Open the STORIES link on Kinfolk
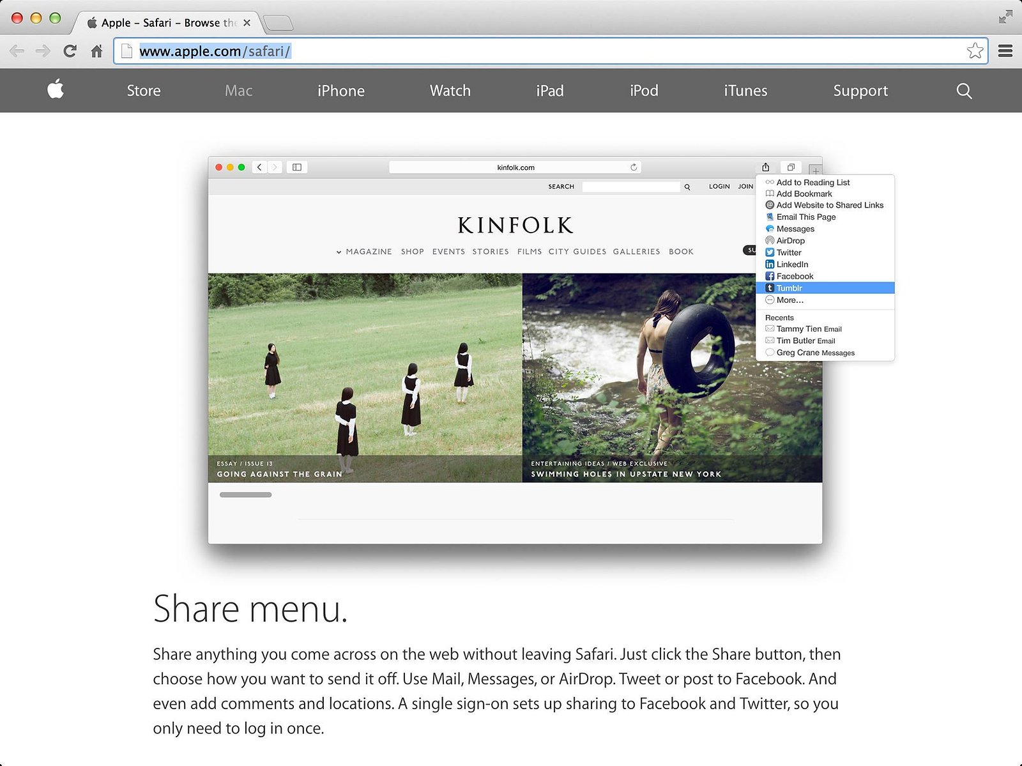Viewport: 1022px width, 766px height. pos(491,252)
